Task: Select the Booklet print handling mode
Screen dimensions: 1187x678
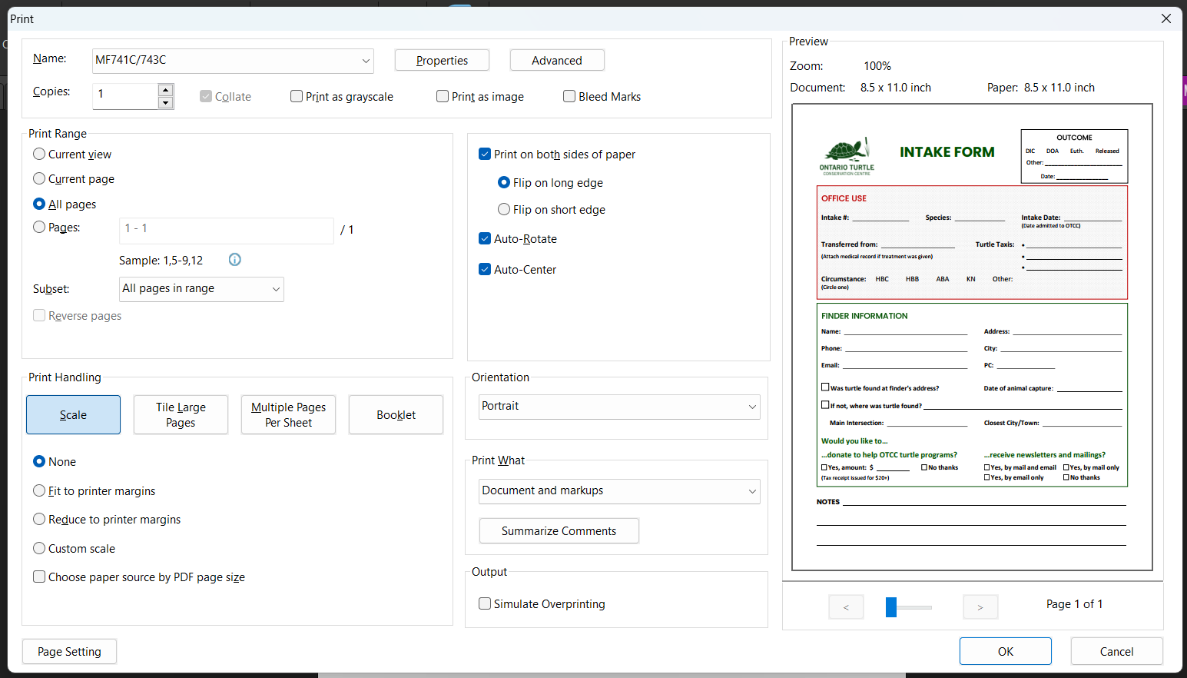Action: pos(396,415)
